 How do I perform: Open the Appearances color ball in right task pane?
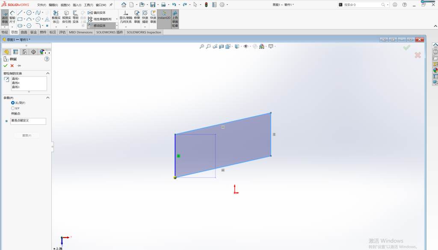click(x=435, y=71)
